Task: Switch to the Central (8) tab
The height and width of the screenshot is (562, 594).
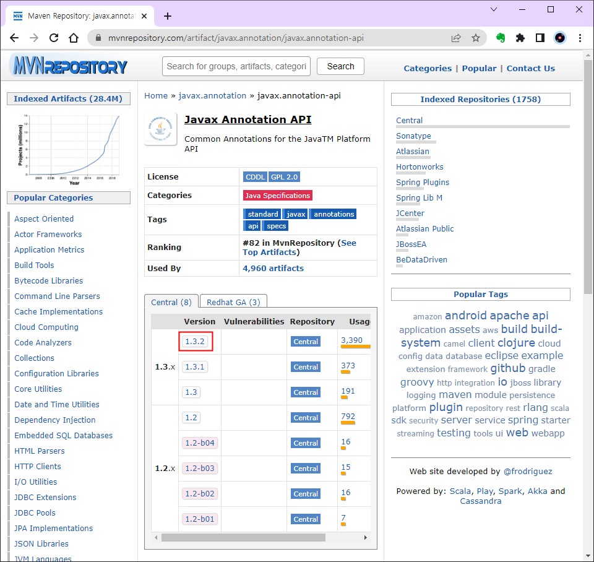Action: coord(171,302)
